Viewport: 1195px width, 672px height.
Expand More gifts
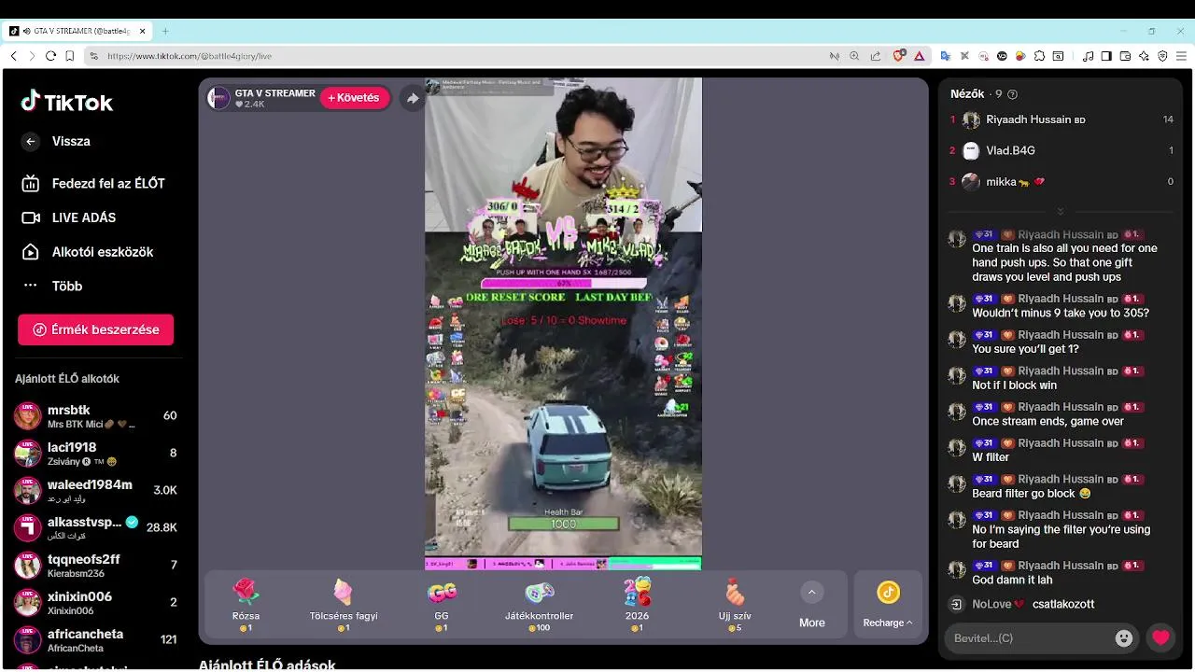(811, 605)
